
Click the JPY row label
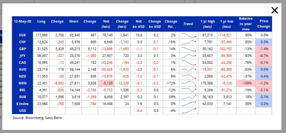click(23, 56)
